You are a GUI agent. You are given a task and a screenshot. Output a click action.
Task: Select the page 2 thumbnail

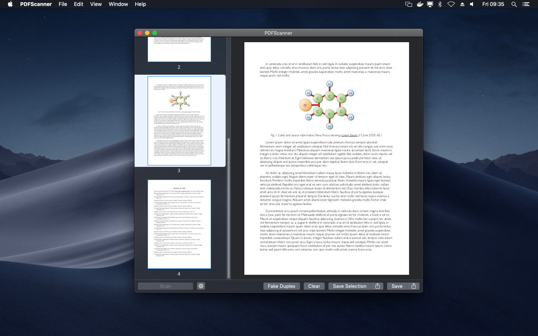[x=179, y=49]
